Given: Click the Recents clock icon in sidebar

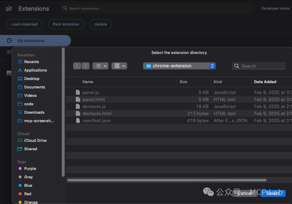Looking at the screenshot, I should click(20, 62).
